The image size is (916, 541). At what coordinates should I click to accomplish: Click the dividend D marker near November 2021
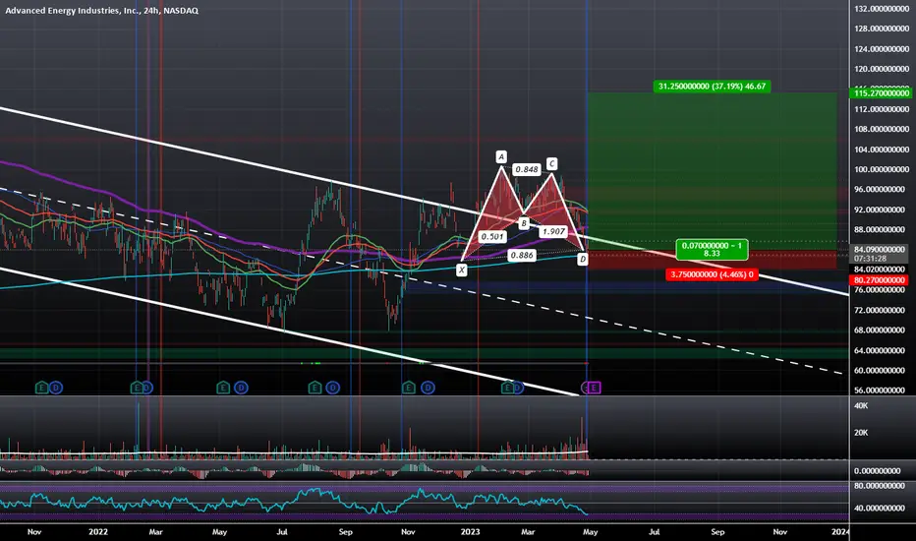click(55, 388)
